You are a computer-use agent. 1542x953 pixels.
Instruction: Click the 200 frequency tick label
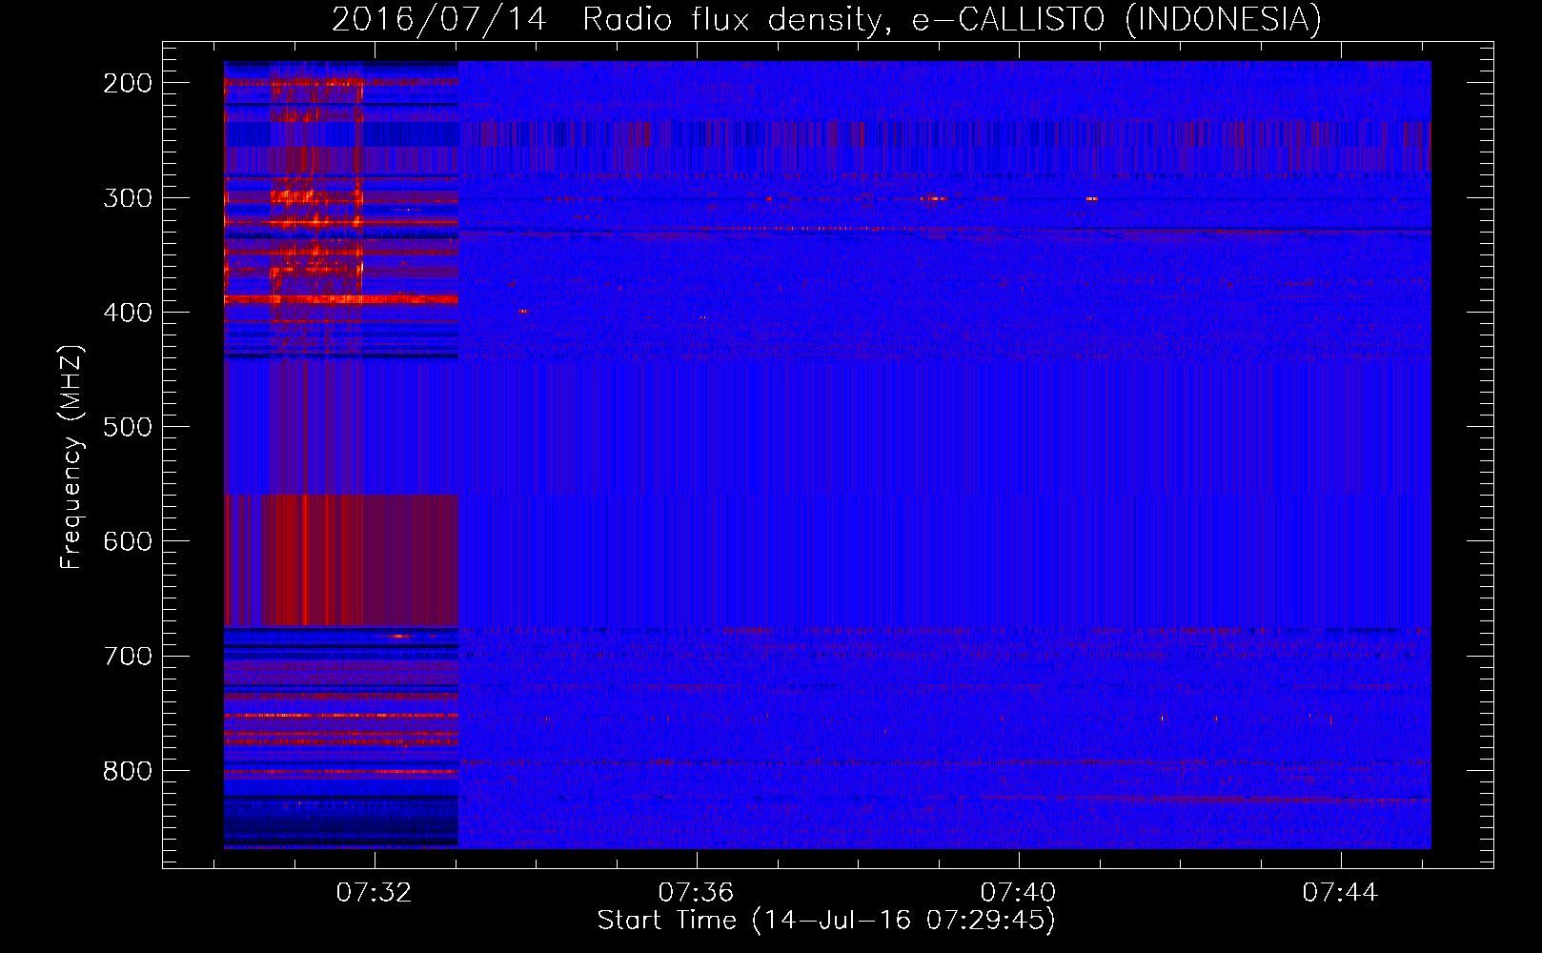[x=128, y=83]
